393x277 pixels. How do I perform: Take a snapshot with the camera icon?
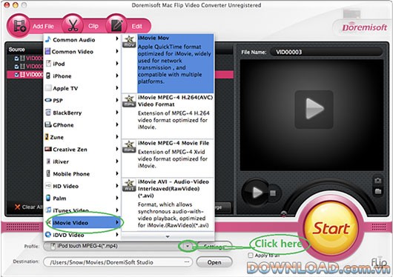pos(377,181)
